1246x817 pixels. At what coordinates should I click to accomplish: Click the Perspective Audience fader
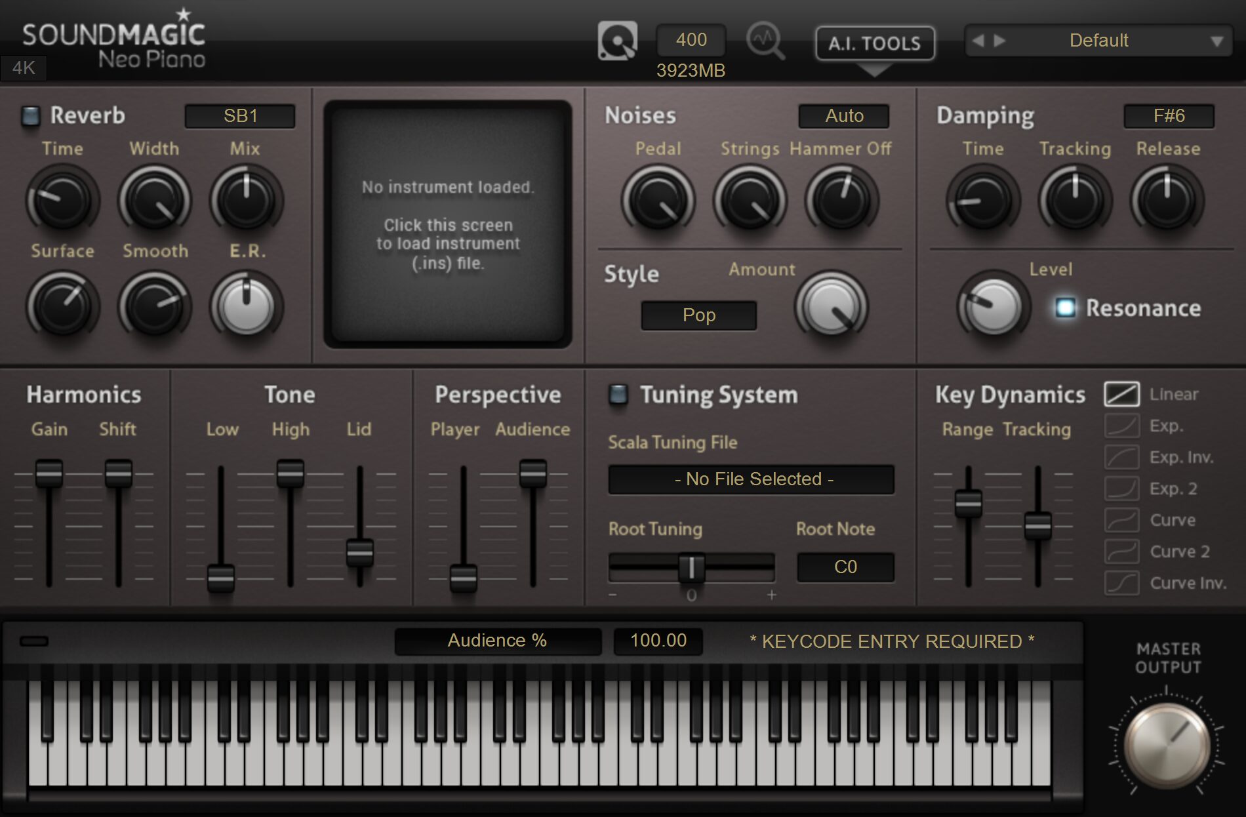533,473
